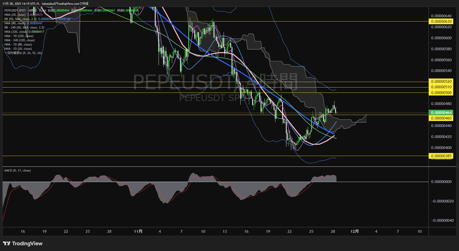Click the MACD (9, 17, close) pane label
Viewport: 459px width, 251px height.
tap(18, 170)
